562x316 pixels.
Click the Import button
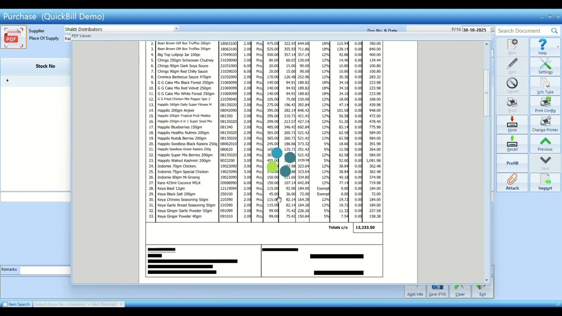pos(545,182)
